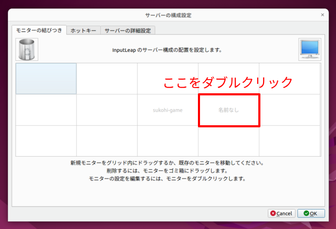Confirm with the OK button
The height and width of the screenshot is (229, 336).
311,213
